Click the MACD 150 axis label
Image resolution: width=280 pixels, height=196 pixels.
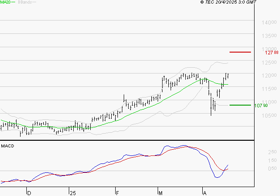pyautogui.click(x=272, y=160)
